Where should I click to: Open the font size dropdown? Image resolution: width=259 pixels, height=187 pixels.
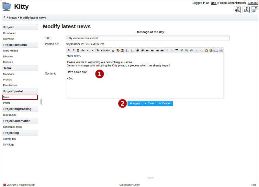(x=103, y=50)
